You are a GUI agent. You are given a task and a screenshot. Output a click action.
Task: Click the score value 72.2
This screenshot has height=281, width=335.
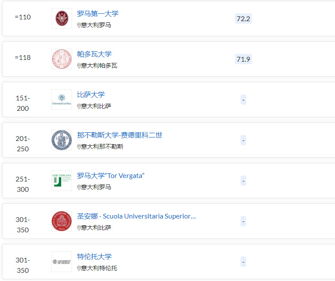tap(243, 19)
